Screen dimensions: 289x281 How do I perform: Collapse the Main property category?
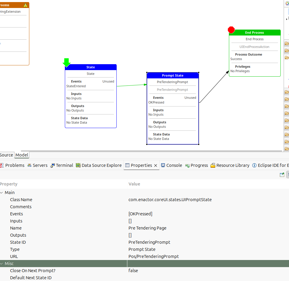pyautogui.click(x=1, y=193)
